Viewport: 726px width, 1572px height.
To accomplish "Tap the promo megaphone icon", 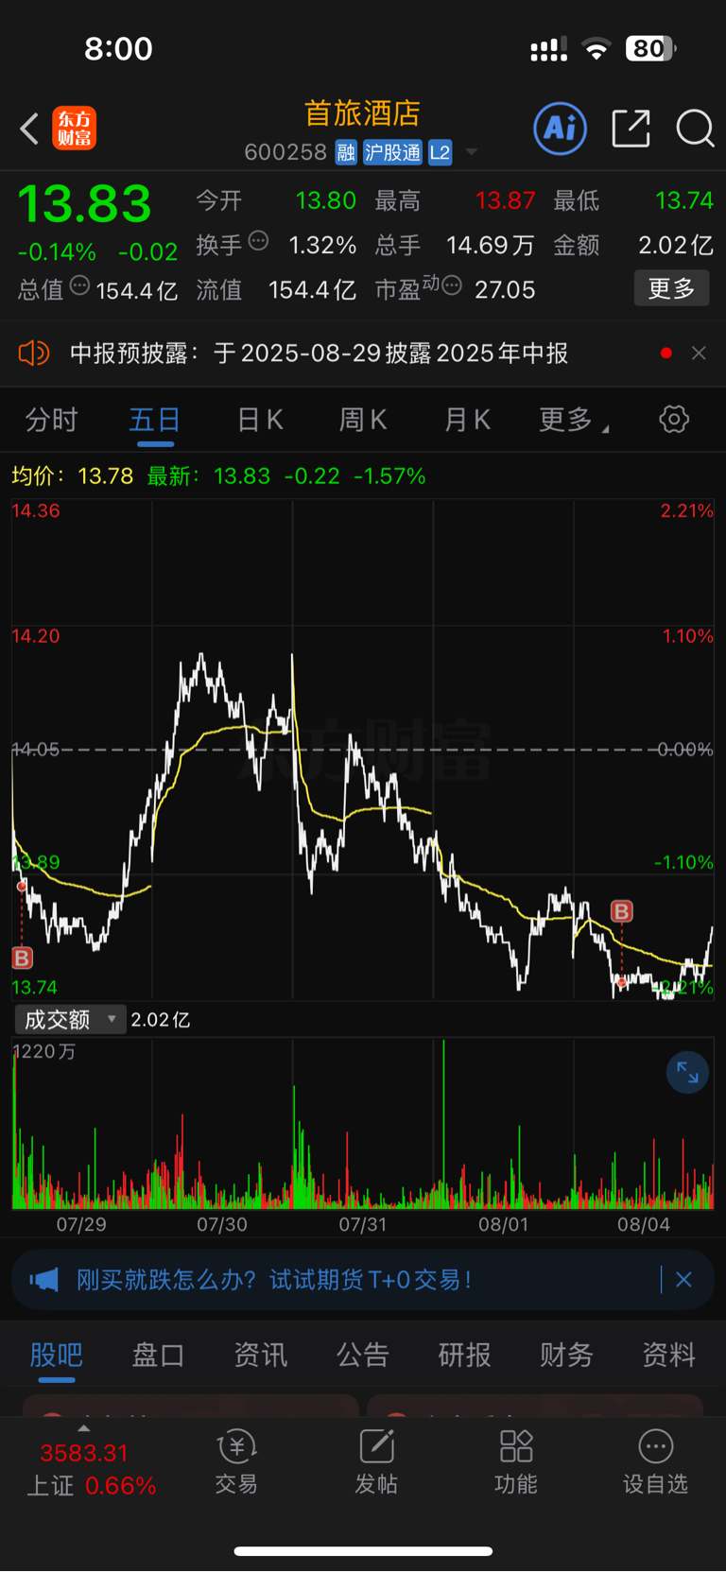I will pos(43,1280).
